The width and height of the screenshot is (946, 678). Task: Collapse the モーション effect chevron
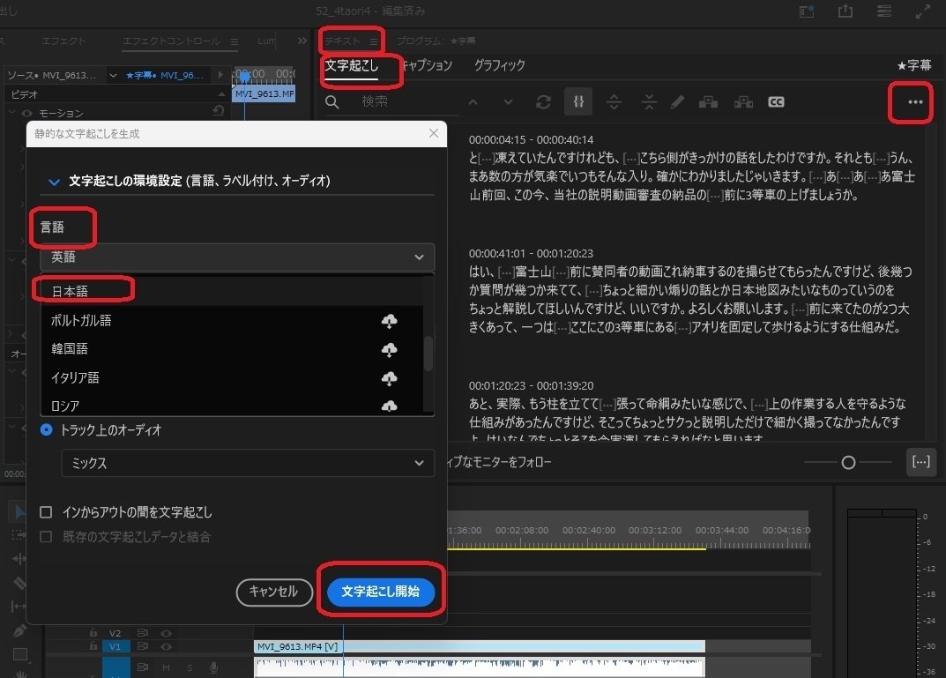pos(11,113)
